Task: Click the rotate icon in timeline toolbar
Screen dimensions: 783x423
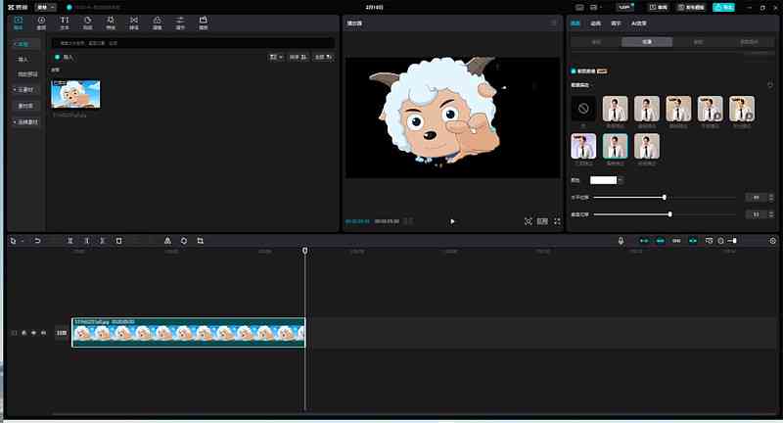Action: click(184, 241)
